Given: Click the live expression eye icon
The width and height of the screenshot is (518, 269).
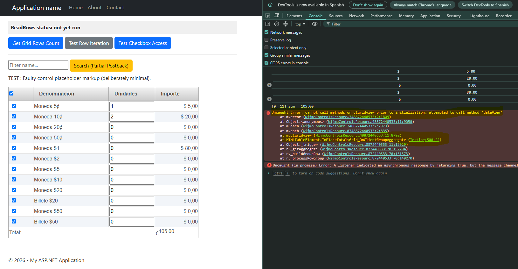Looking at the screenshot, I should [x=315, y=24].
